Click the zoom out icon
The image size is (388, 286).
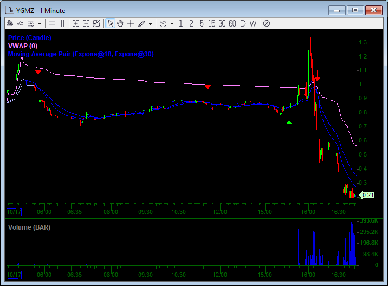pos(86,23)
